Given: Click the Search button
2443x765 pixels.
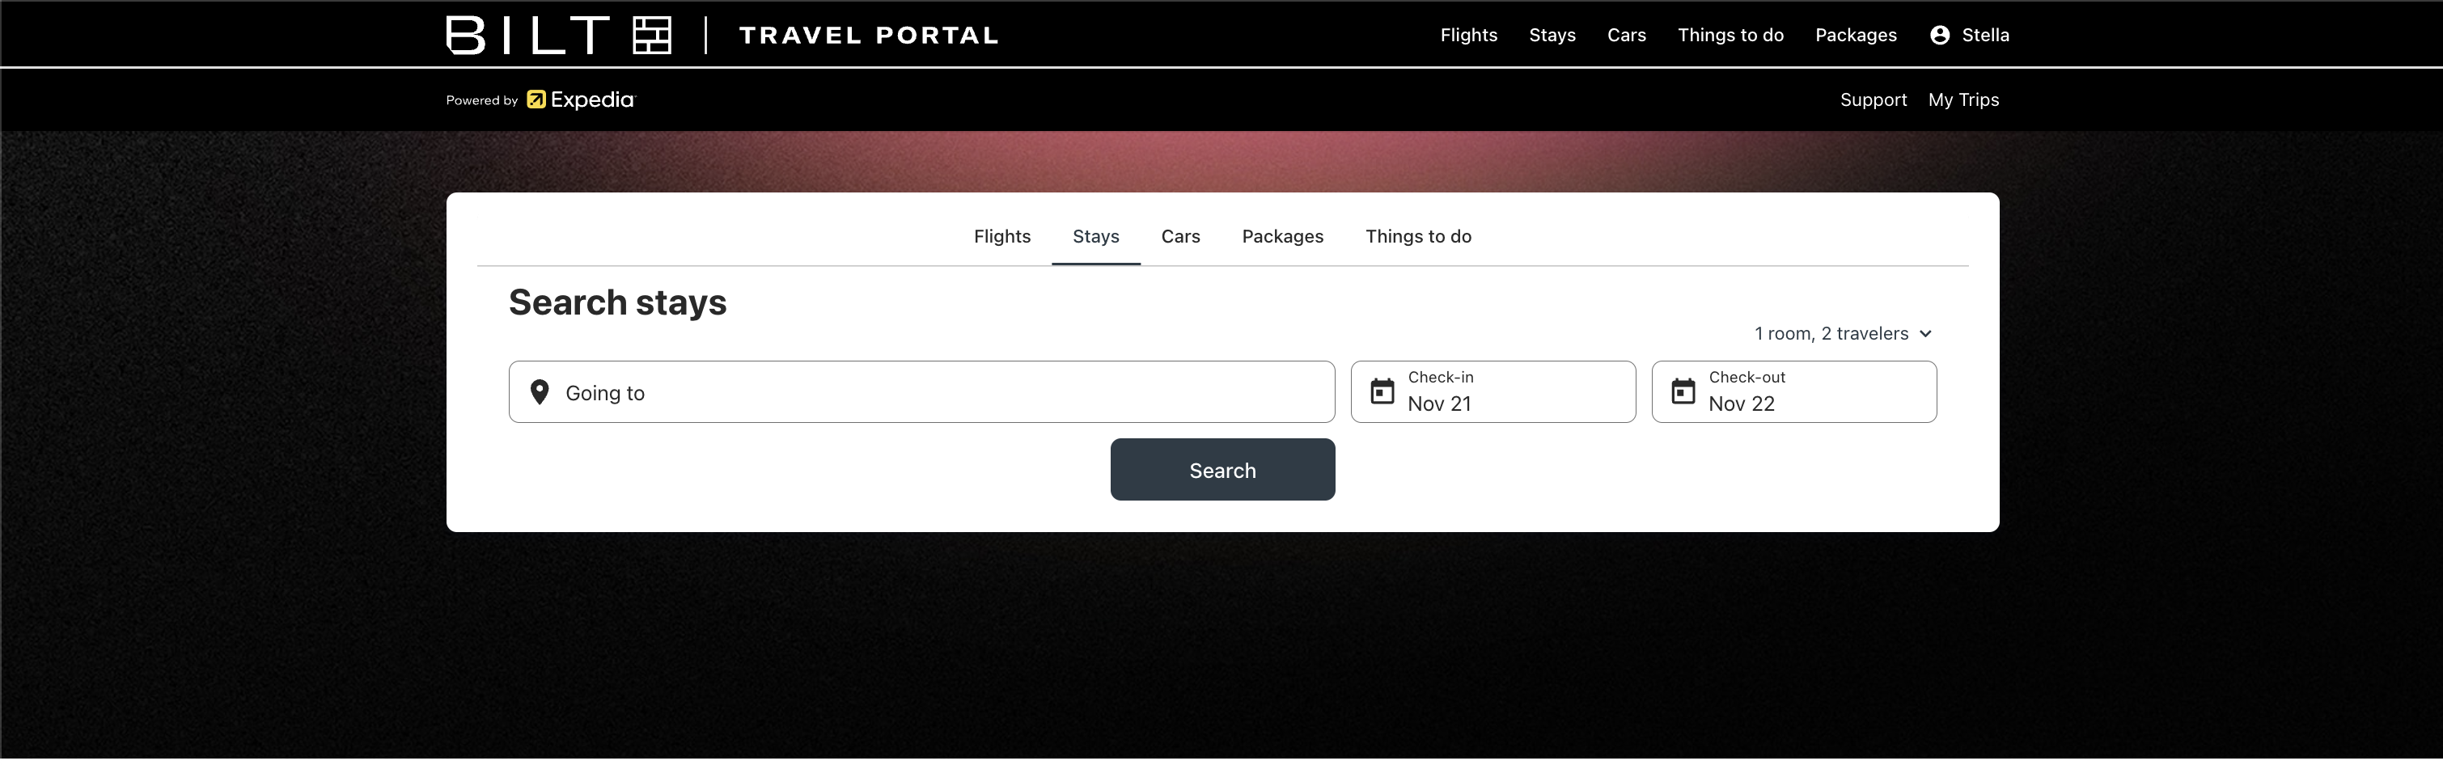Looking at the screenshot, I should [x=1222, y=469].
